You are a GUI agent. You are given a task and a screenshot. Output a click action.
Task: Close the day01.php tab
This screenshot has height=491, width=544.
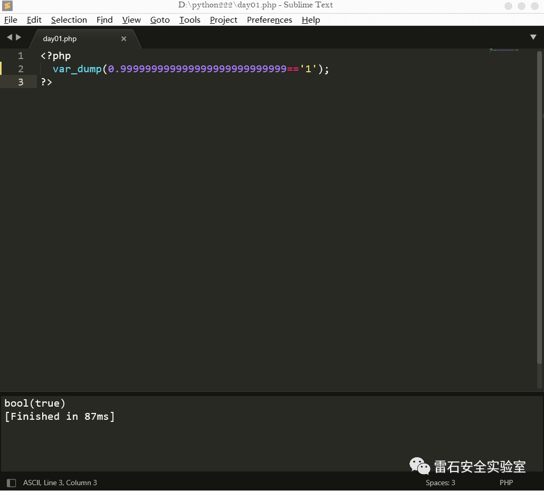coord(124,38)
